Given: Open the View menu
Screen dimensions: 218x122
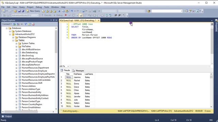Looking at the screenshot, I should pos(15,7).
